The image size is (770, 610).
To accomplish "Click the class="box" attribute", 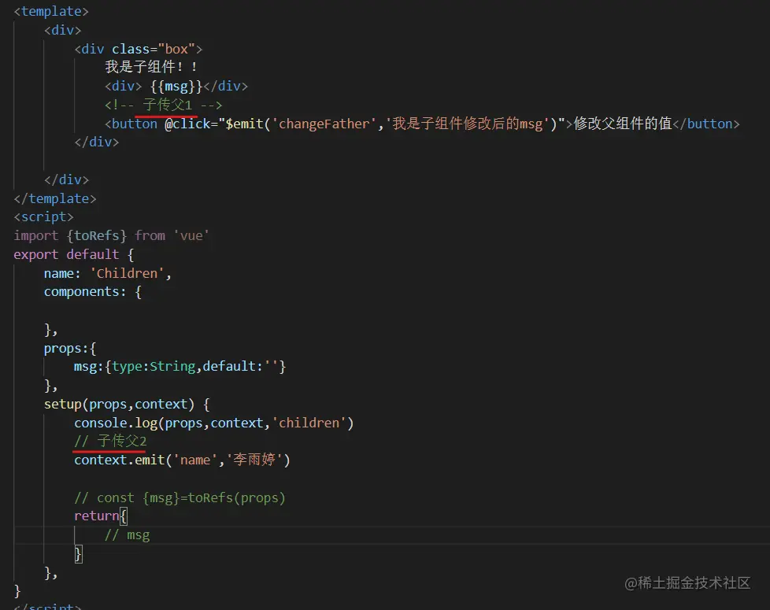I will tap(154, 49).
